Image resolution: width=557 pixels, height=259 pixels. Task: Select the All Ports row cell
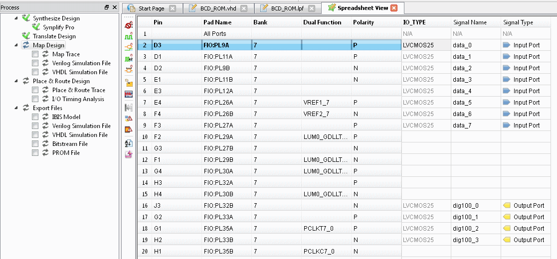226,34
